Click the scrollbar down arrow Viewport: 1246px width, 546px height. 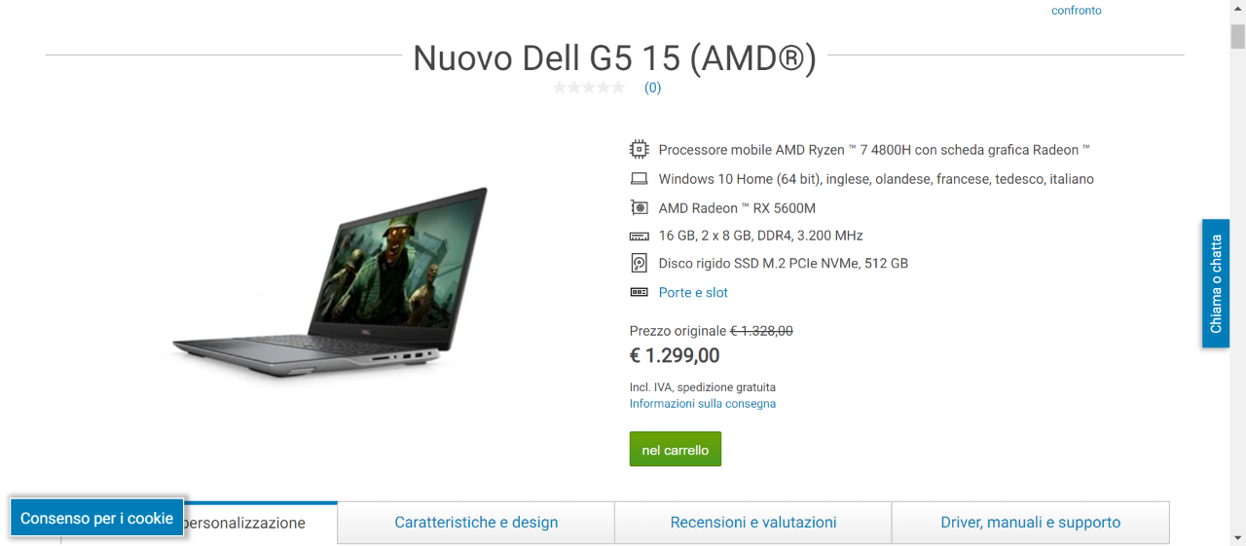click(x=1237, y=537)
